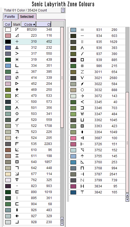Click scroll up arrow in right list

tap(127, 196)
